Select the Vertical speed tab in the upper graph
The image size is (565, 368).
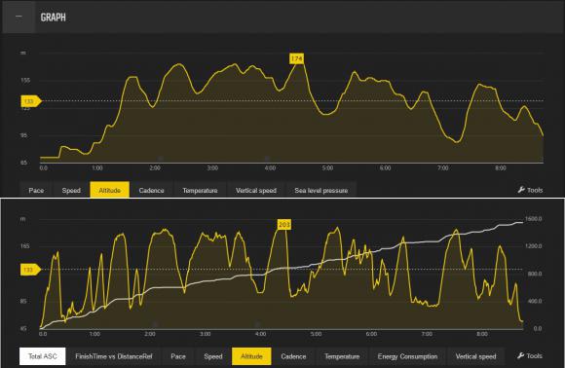[256, 190]
